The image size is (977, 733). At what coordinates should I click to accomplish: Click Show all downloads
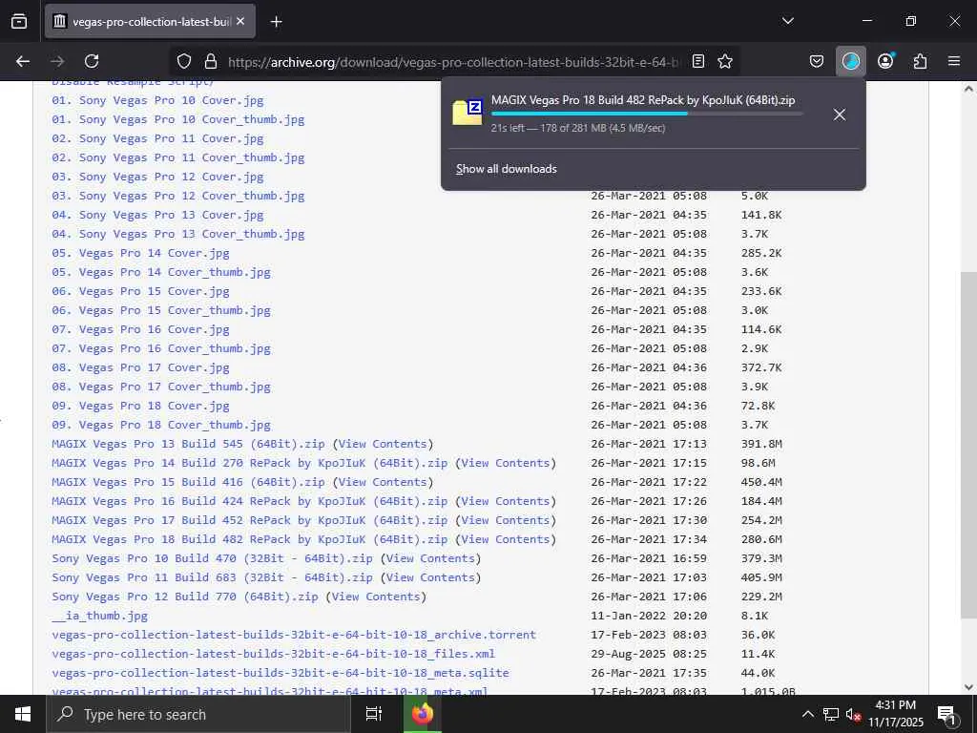(506, 169)
